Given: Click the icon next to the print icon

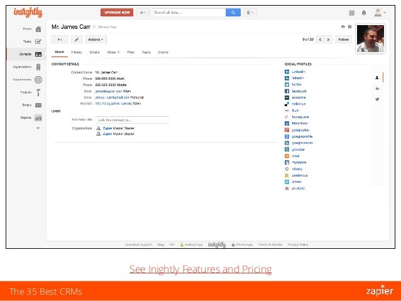Looking at the screenshot, I should pyautogui.click(x=350, y=26).
